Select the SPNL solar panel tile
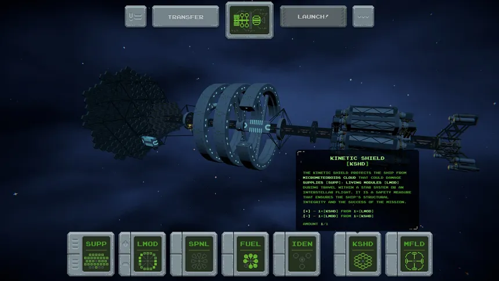The width and height of the screenshot is (499, 281). click(x=199, y=254)
